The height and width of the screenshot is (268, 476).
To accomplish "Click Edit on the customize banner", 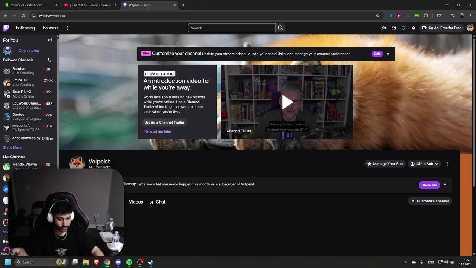I will tap(377, 54).
